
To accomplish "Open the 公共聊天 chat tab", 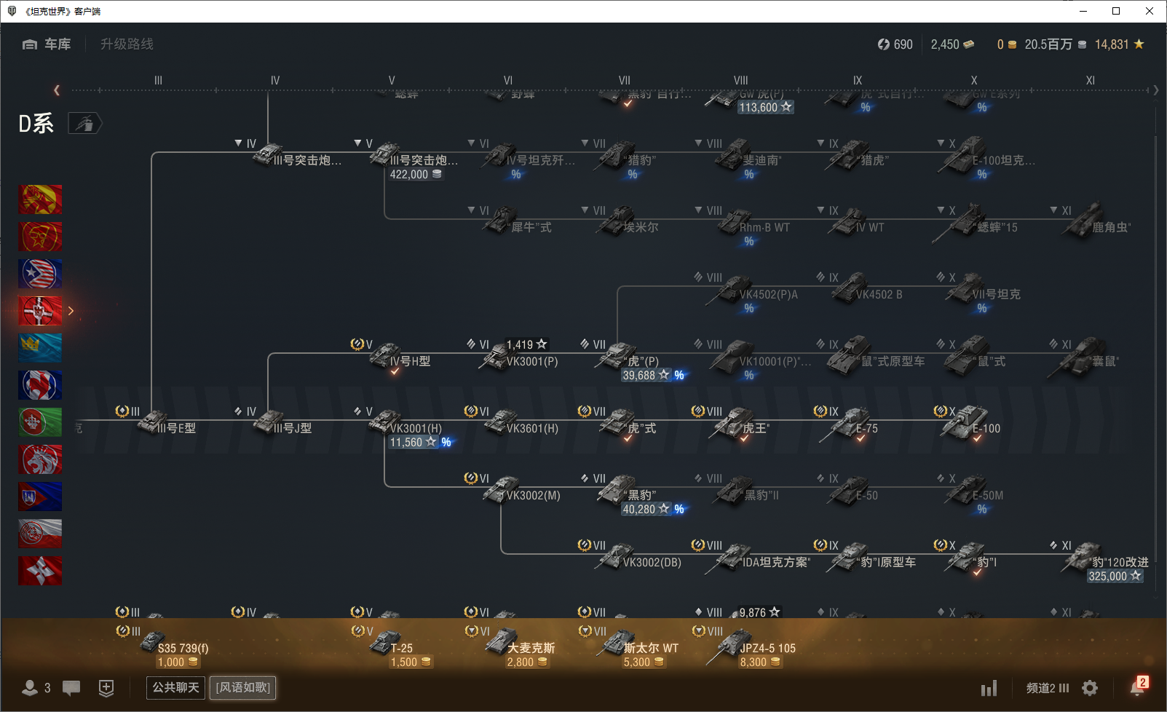I will (175, 687).
